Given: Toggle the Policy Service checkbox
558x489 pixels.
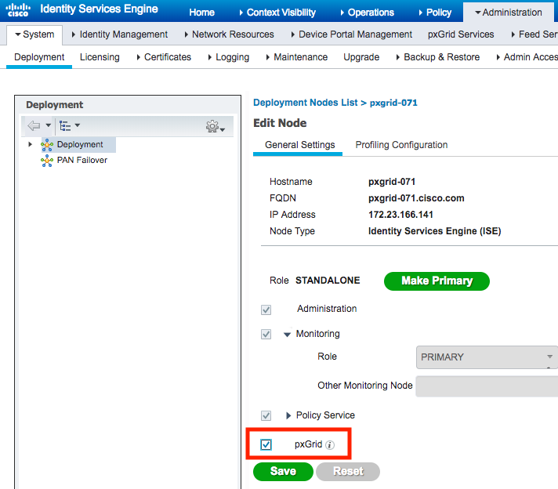Looking at the screenshot, I should pyautogui.click(x=266, y=415).
